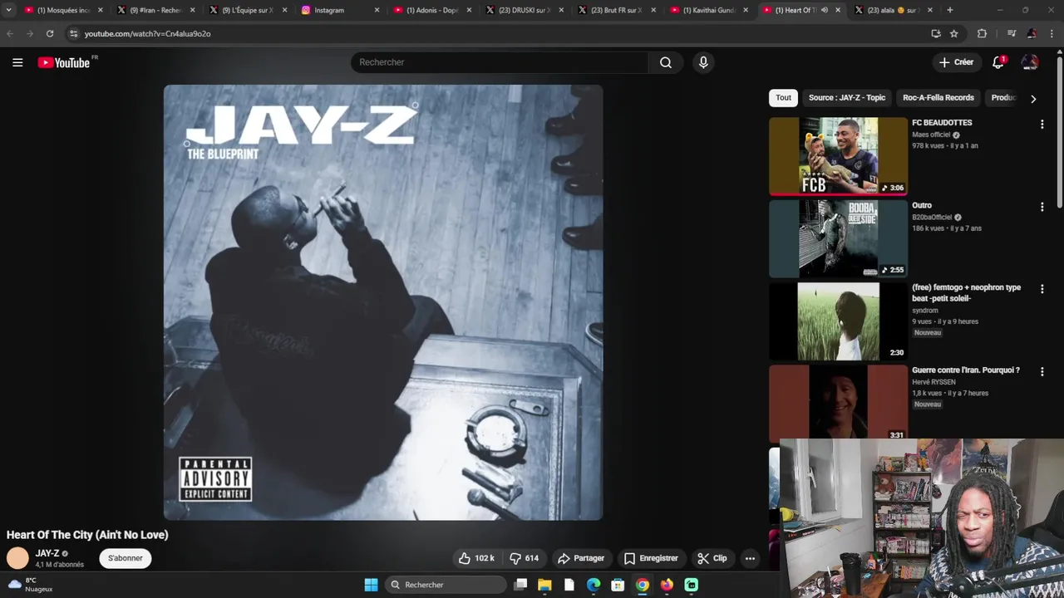Switch to the Mosquées browser tab
Viewport: 1064px width, 598px height.
click(63, 10)
